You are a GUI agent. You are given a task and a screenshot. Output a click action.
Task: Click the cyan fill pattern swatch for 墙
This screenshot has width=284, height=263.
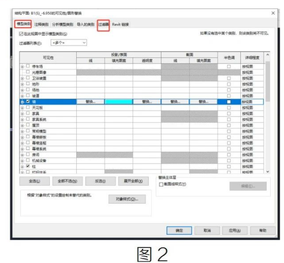pyautogui.click(x=119, y=102)
